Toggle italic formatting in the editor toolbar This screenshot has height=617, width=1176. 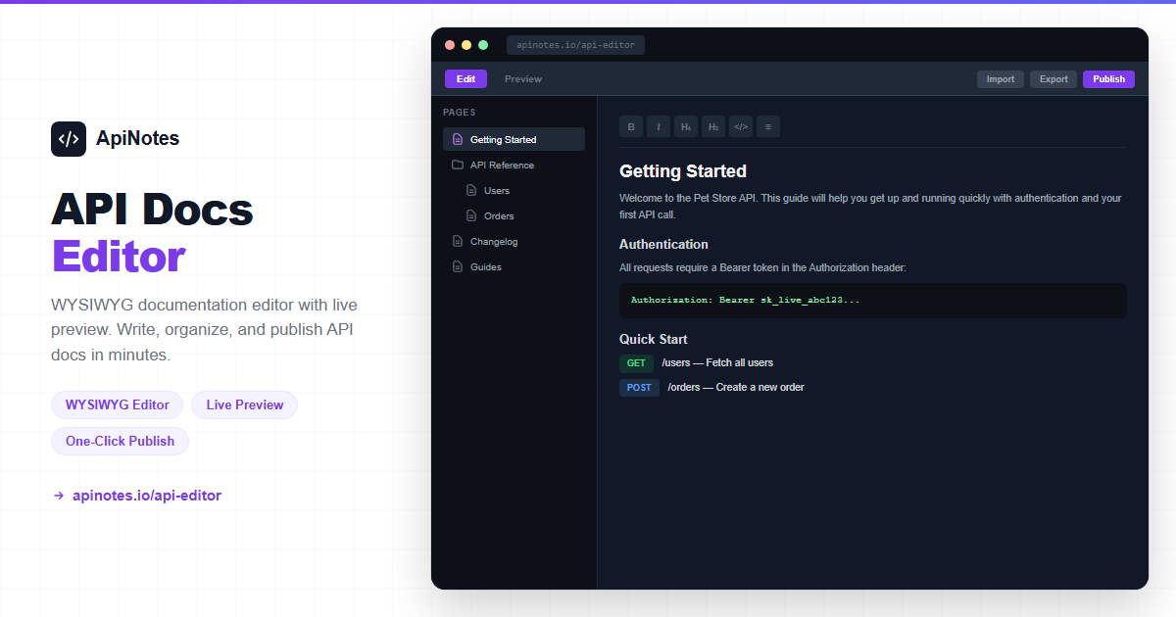659,126
